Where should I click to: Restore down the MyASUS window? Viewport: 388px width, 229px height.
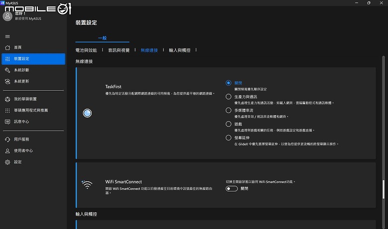coord(369,3)
